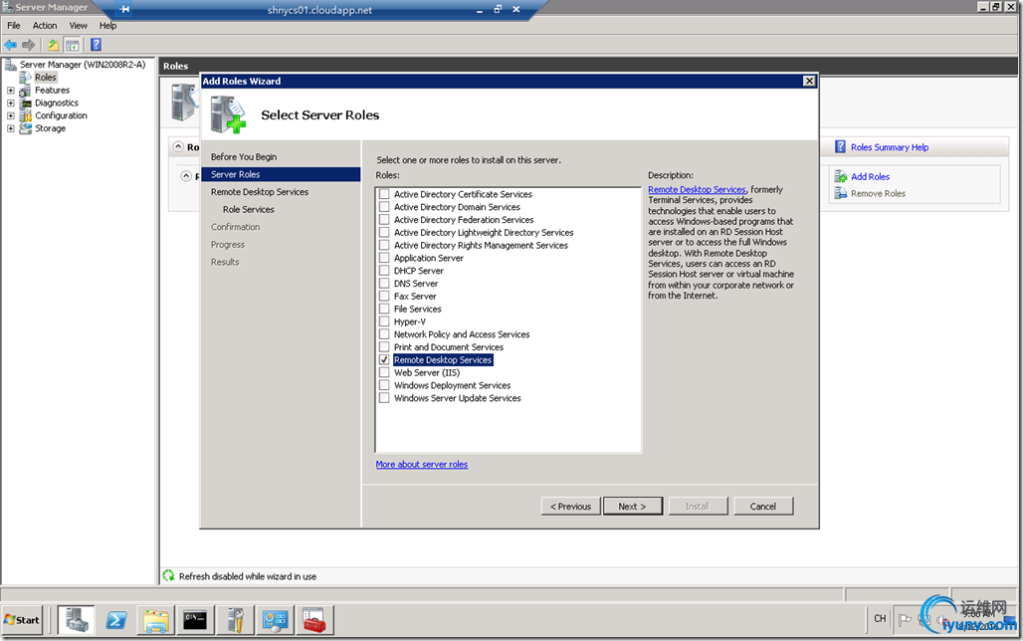Screen dimensions: 1023x641
Task: Go to Remote Desktop Services wizard step
Action: [260, 192]
